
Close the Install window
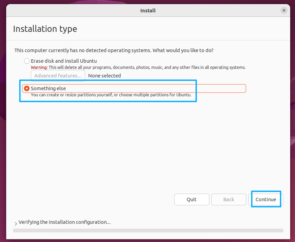284,10
